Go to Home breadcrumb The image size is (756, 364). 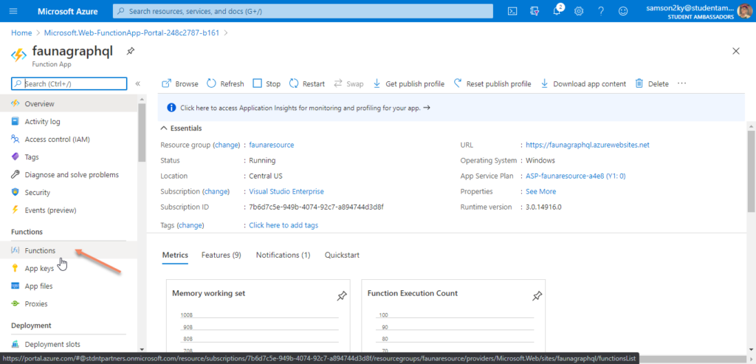coord(21,32)
